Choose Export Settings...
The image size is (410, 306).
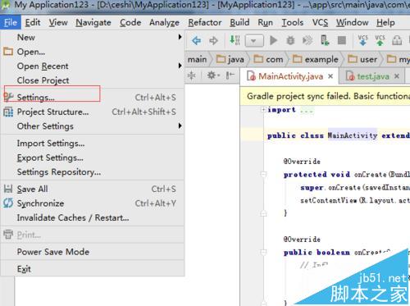click(93, 158)
